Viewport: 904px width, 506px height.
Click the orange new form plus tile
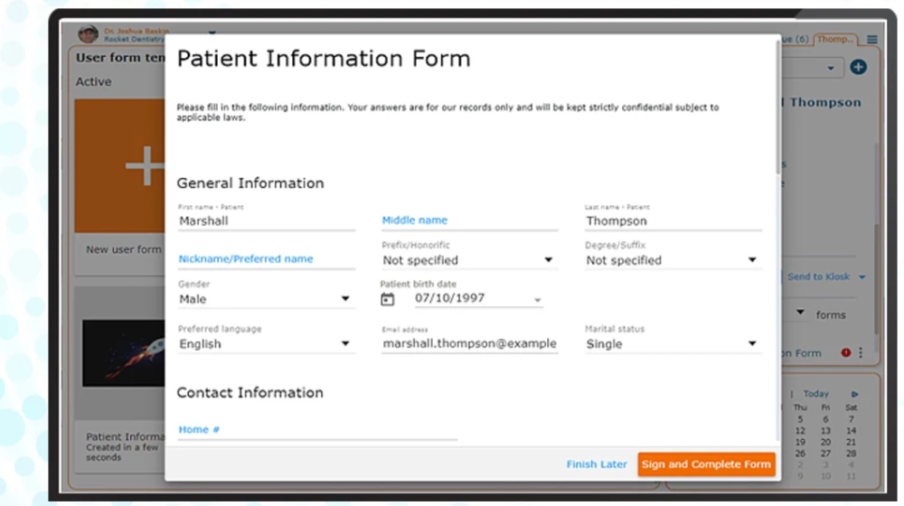119,166
